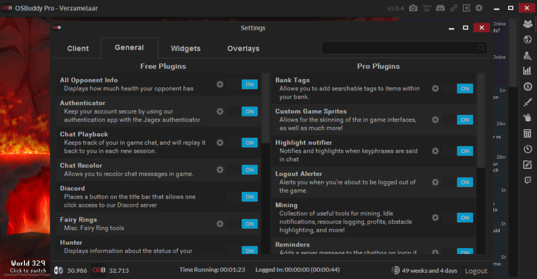This screenshot has height=279, width=537.
Task: Click World 329 to switch worlds
Action: [x=28, y=266]
